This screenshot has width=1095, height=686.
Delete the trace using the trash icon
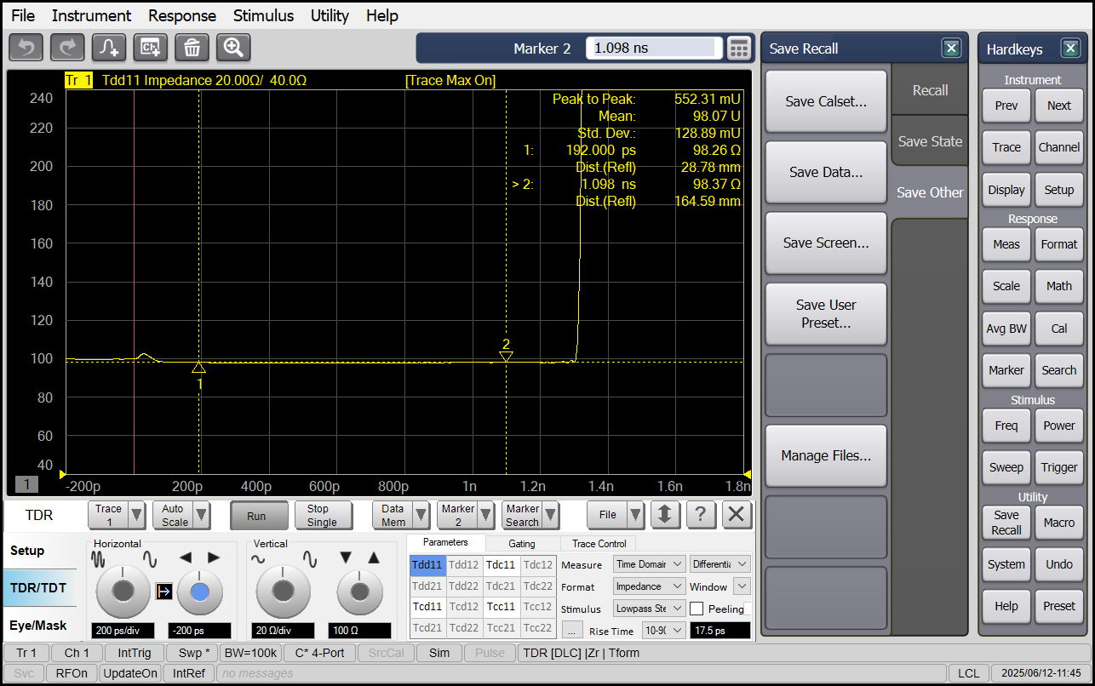[x=192, y=48]
